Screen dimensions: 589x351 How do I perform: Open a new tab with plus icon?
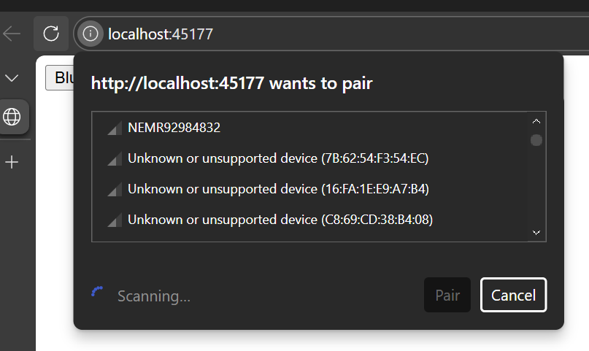click(x=12, y=162)
